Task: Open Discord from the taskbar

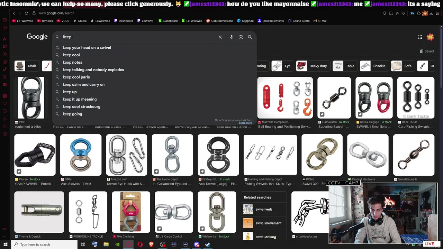Action: point(197,245)
